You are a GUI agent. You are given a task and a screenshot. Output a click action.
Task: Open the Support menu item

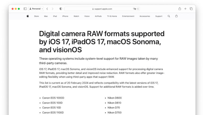159,16
